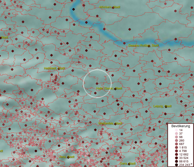
Task: Click the black marker at Halle (Saale)
Action: click(115, 89)
